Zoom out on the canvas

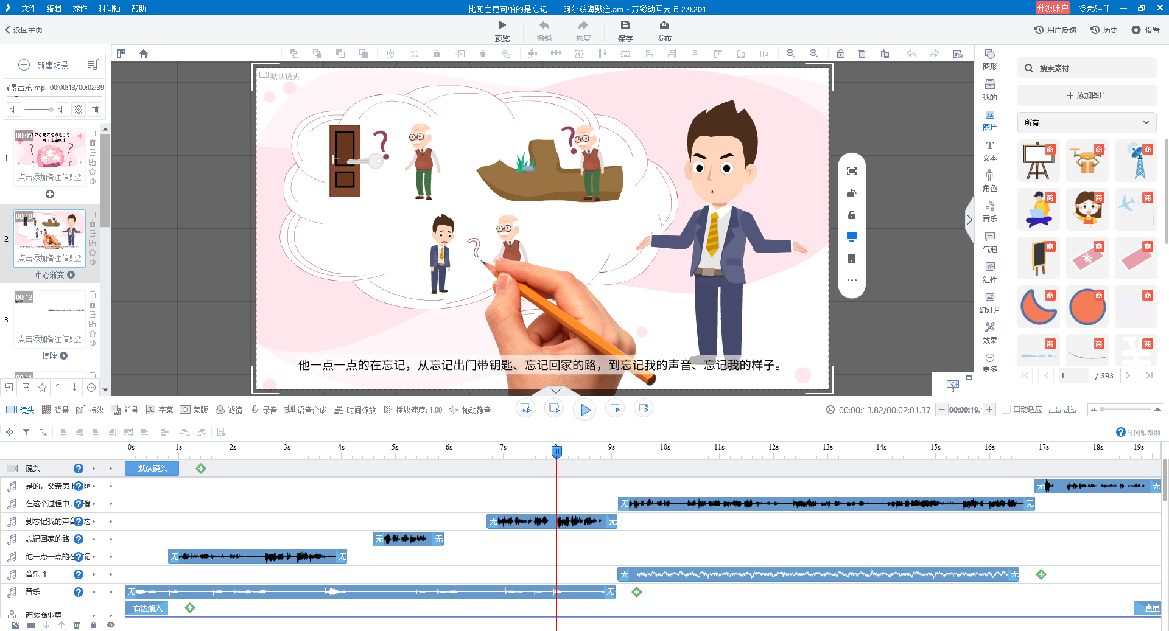[x=814, y=54]
